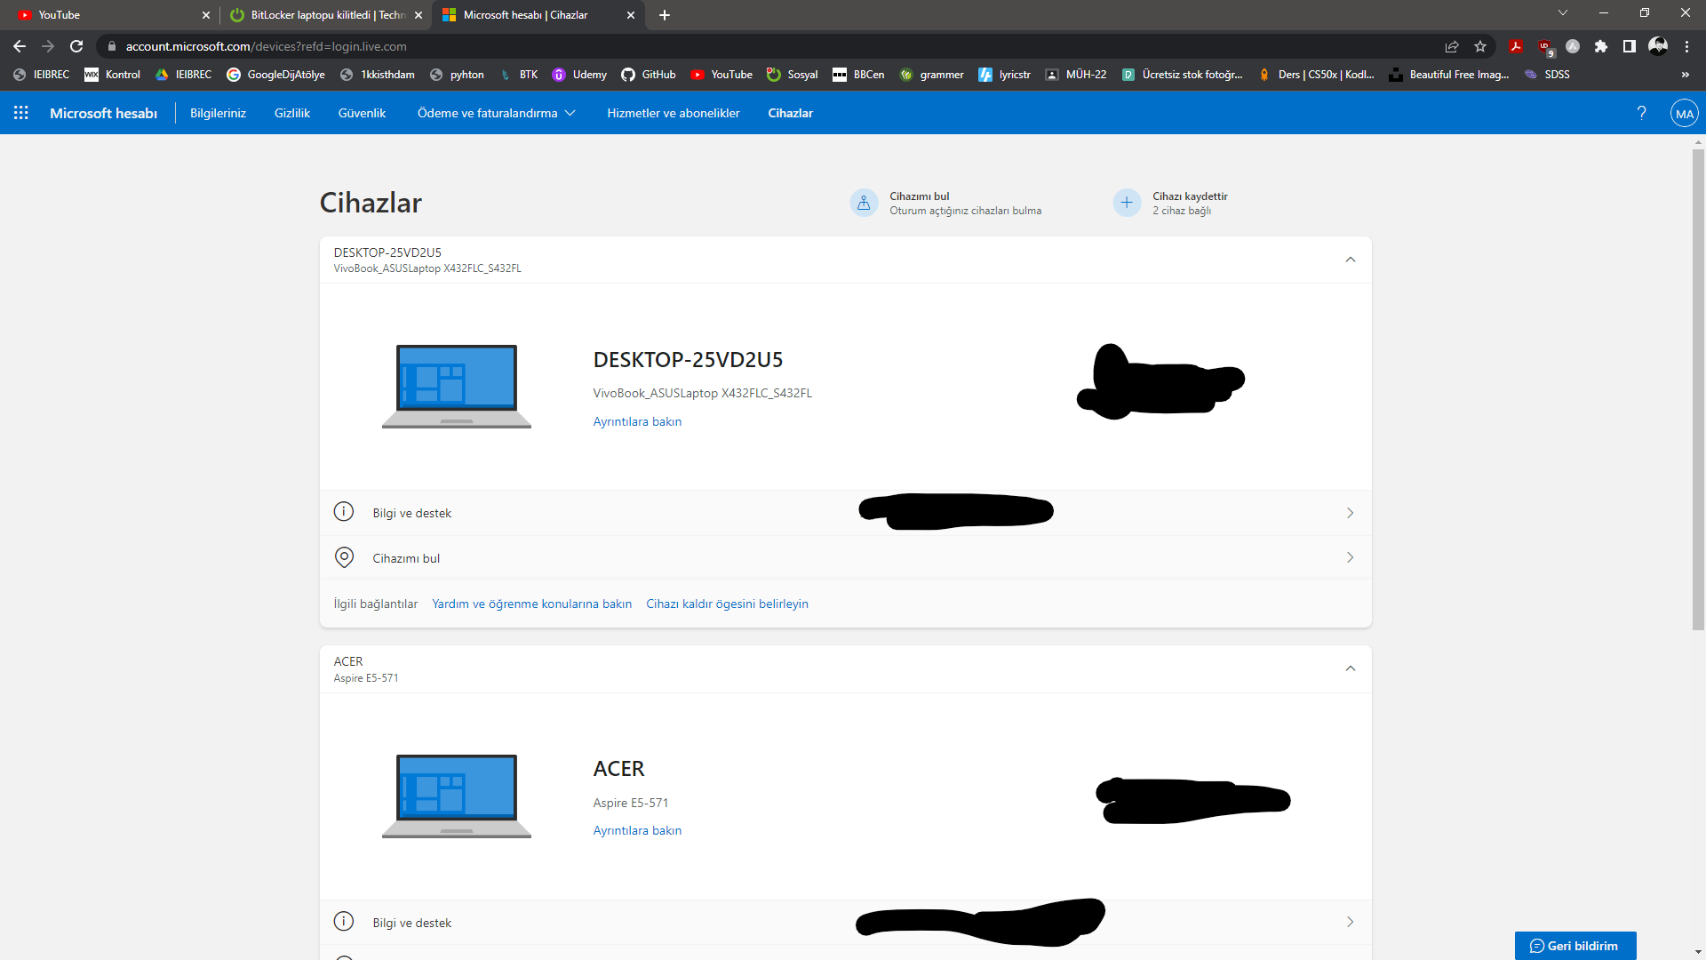Click Cihazı kaldır ögesini belirleyin link

pyautogui.click(x=727, y=604)
